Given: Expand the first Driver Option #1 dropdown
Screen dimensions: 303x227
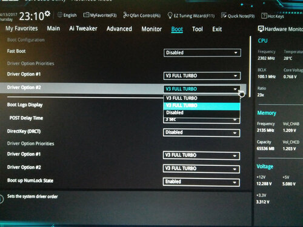Looking at the screenshot, I should 202,76.
